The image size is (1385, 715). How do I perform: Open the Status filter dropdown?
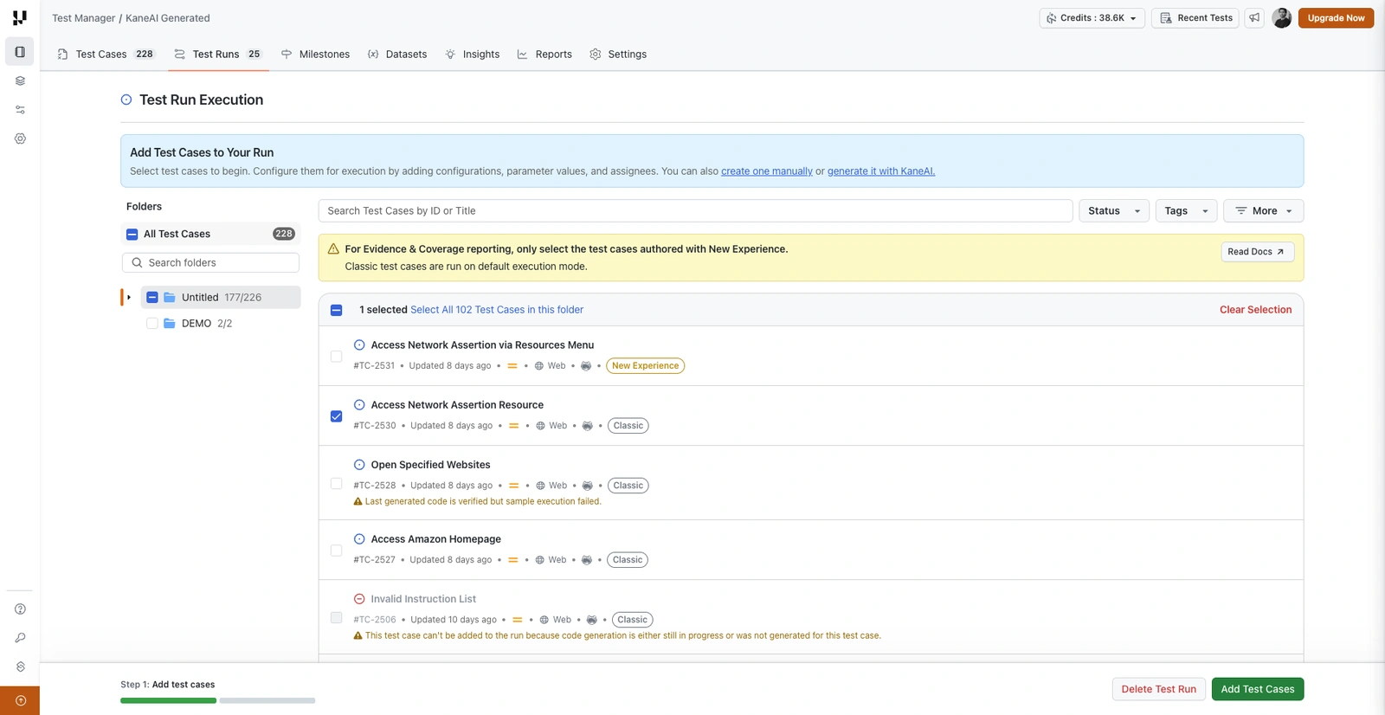[1114, 210]
